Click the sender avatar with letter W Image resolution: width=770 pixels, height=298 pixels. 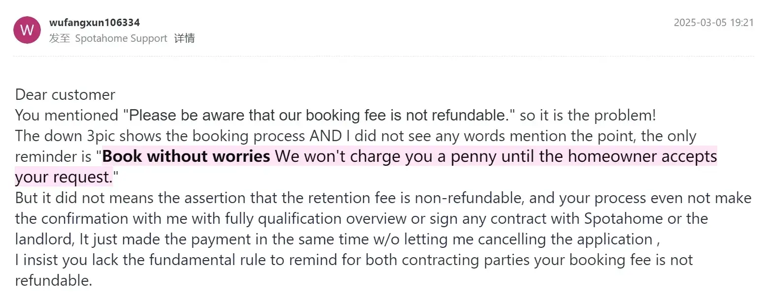coord(27,30)
